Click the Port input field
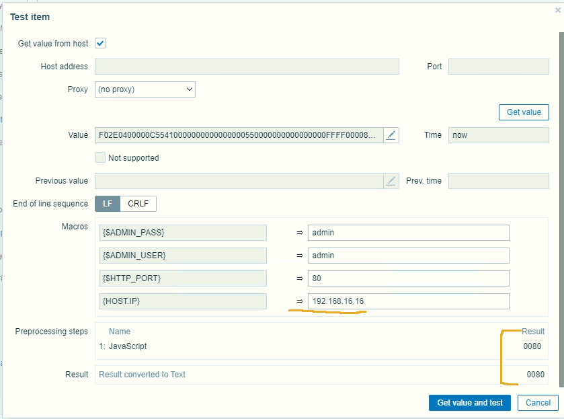 pyautogui.click(x=498, y=67)
